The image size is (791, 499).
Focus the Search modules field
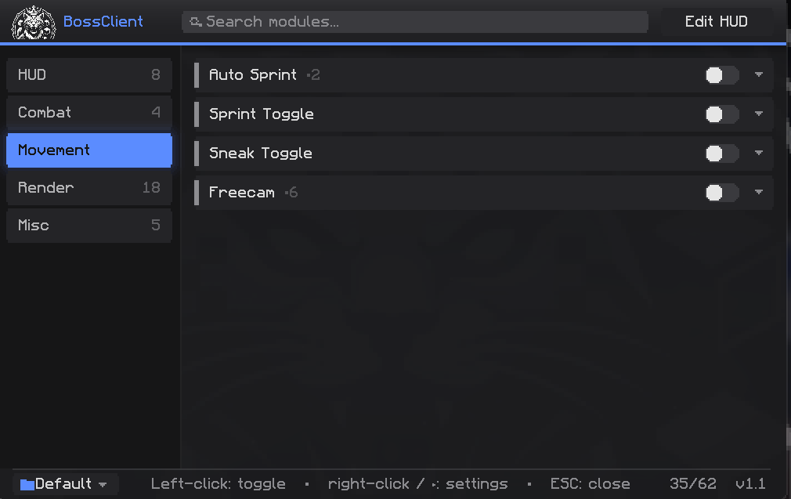pos(414,22)
